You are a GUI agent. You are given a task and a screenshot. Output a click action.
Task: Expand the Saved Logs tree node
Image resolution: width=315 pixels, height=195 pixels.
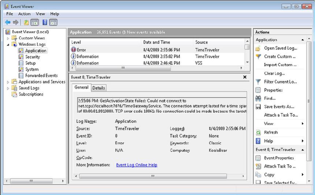8,88
